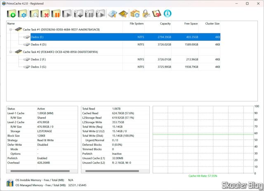This screenshot has width=264, height=191.
Task: Minimize the PrimoCache window
Action: (x=236, y=4)
